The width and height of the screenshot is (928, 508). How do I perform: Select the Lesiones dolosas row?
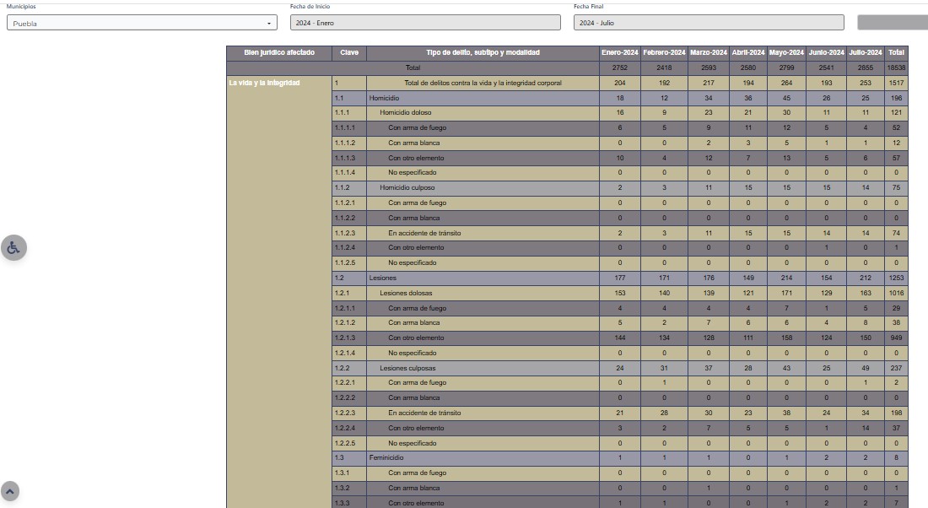pyautogui.click(x=407, y=293)
